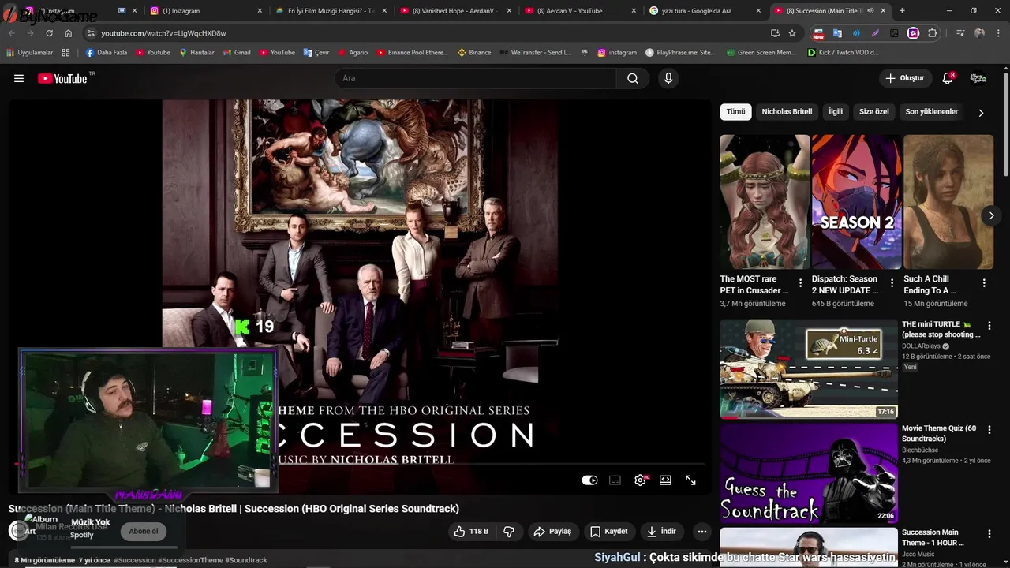Viewport: 1010px width, 568px height.
Task: Open options for Movie Theme Quiz video
Action: coord(989,429)
